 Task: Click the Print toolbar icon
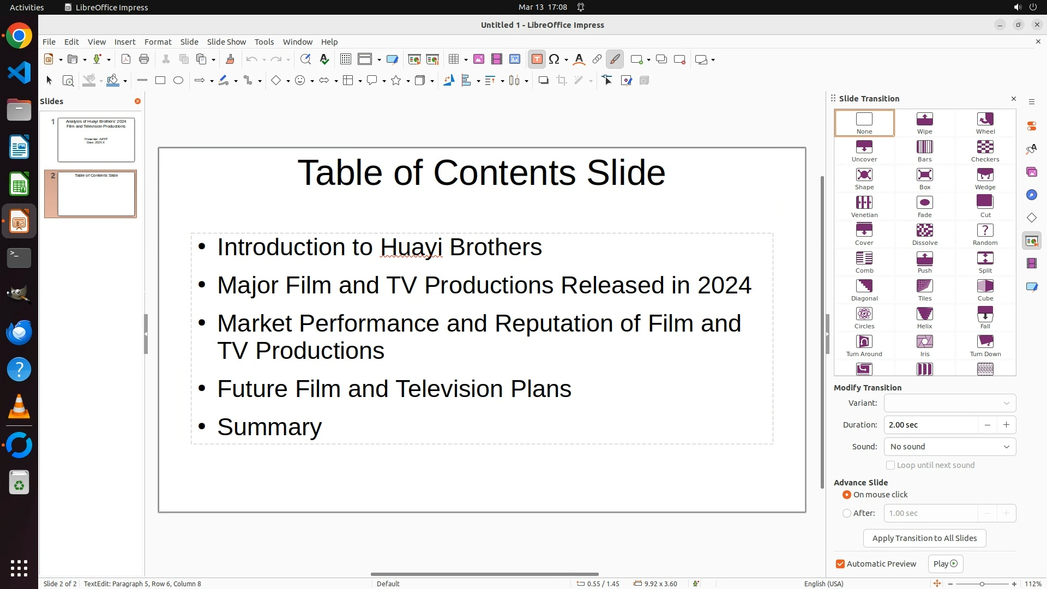[144, 59]
